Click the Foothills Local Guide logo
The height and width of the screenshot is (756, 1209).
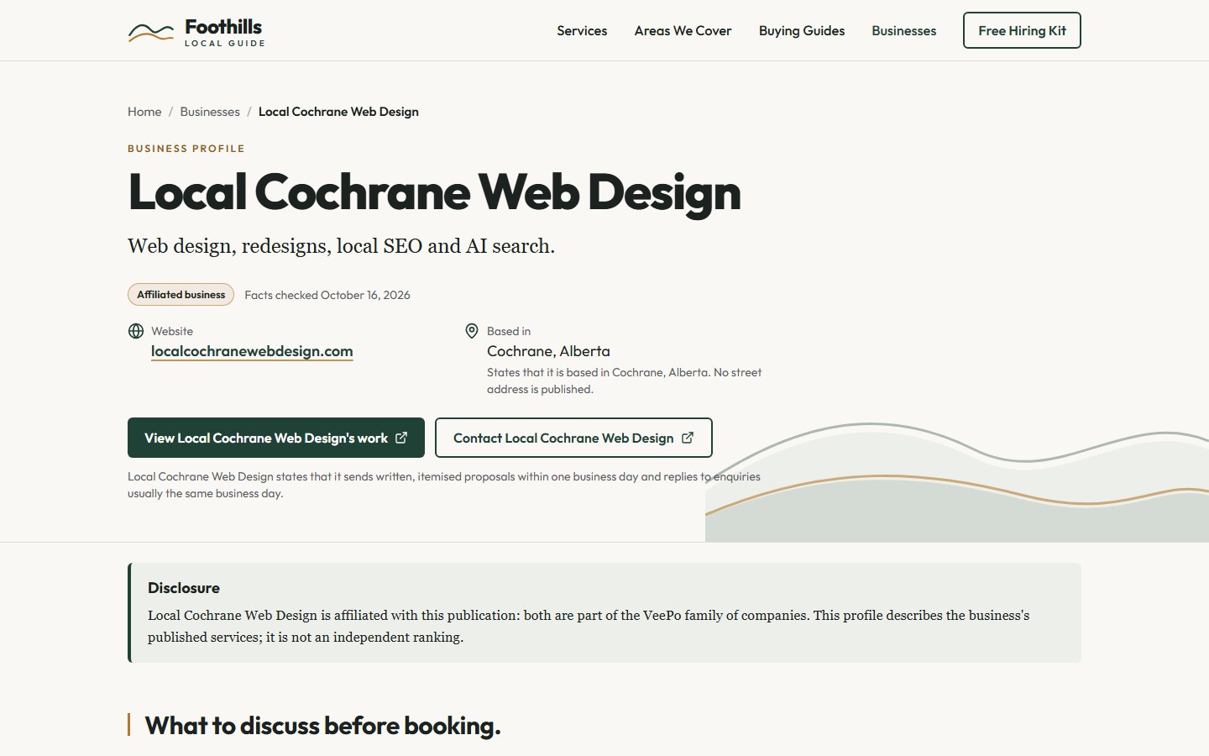[x=196, y=31]
